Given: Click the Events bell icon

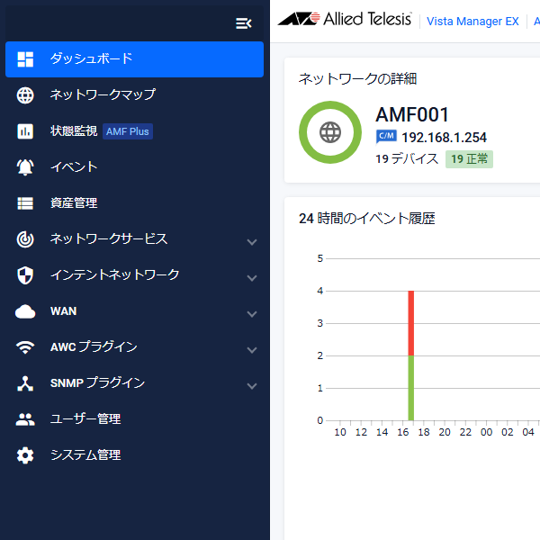Looking at the screenshot, I should (25, 167).
